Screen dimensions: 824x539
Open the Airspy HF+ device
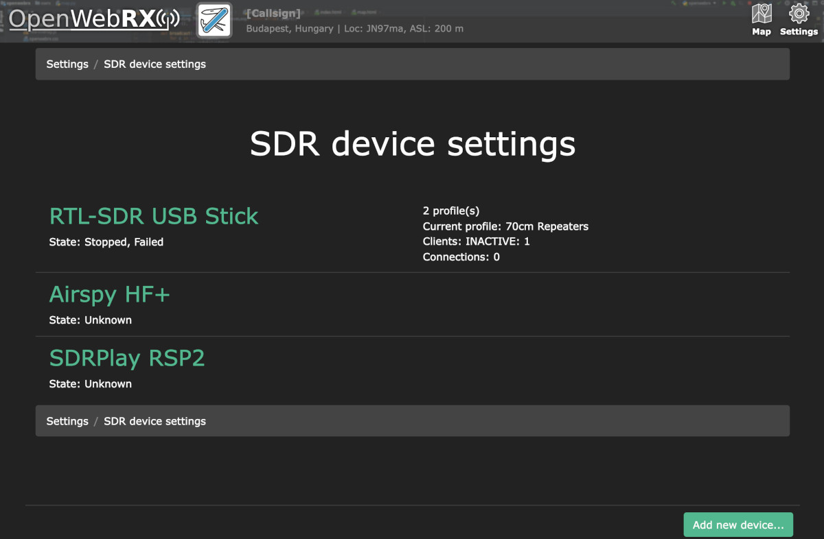tap(110, 295)
